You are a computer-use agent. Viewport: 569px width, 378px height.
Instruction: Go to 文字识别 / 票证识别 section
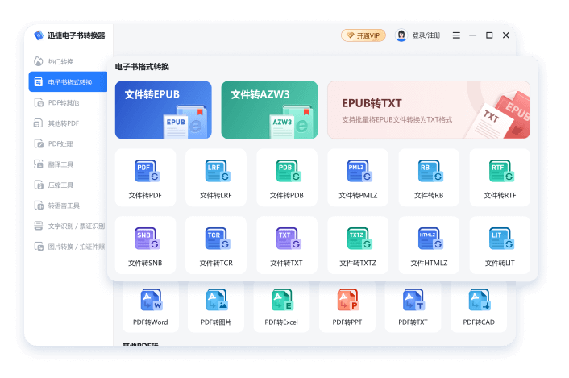tap(68, 226)
